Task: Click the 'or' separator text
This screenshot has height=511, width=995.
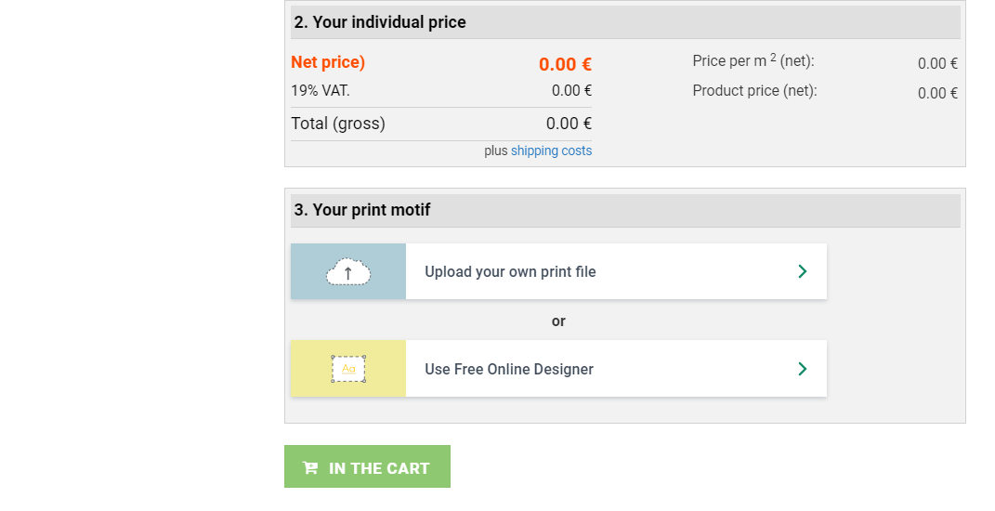Action: coord(558,321)
